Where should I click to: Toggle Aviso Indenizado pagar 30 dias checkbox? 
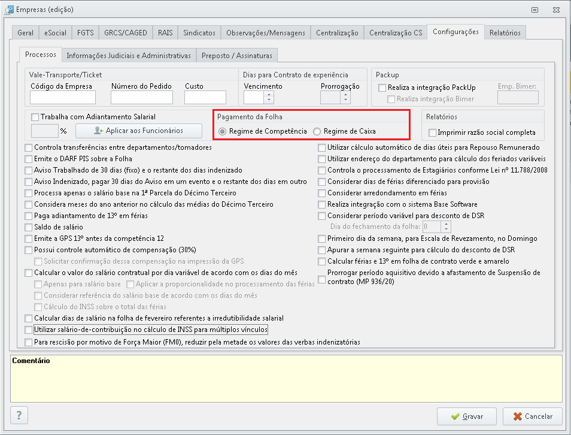[x=28, y=182]
